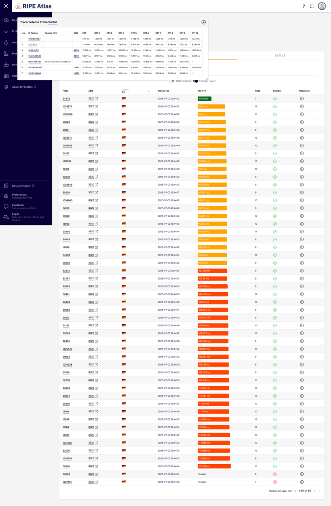
Task: Open traceroute info icon for probe 1003874
Action: [302, 107]
